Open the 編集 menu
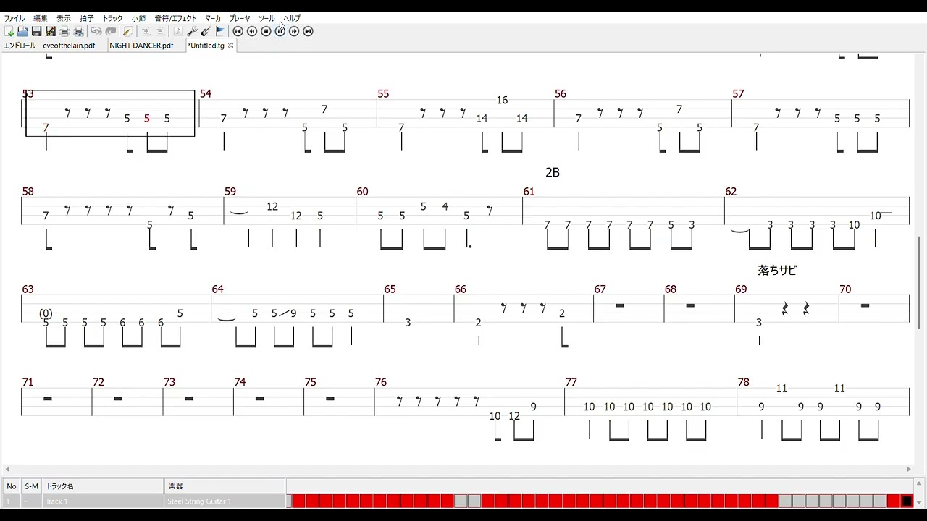The width and height of the screenshot is (927, 521). click(x=41, y=18)
